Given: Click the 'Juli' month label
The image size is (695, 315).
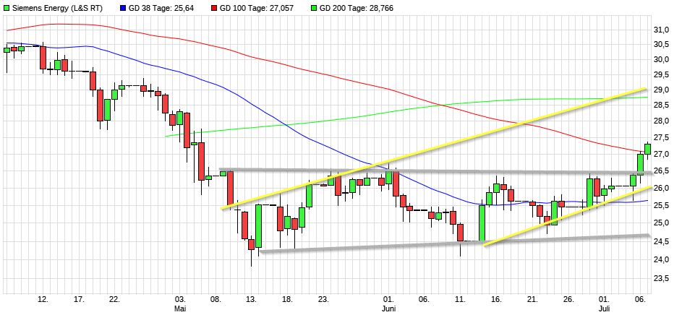Looking at the screenshot, I should [605, 308].
